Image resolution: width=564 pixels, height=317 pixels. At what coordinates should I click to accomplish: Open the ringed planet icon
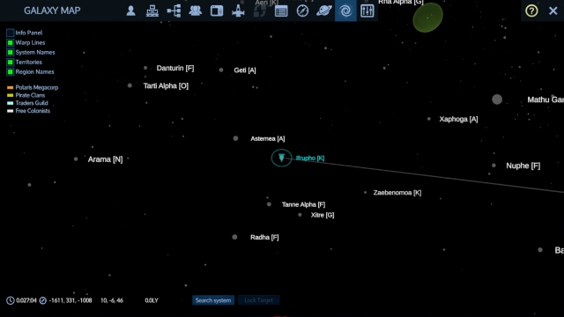point(324,11)
